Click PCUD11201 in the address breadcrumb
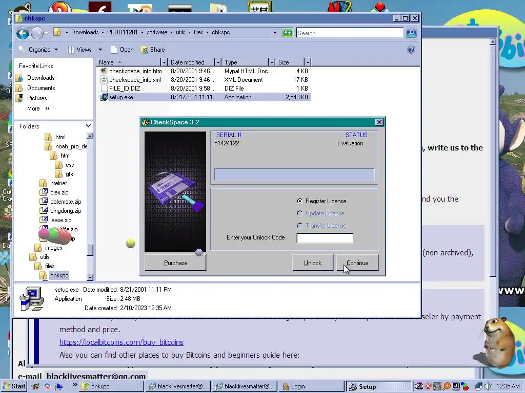Viewport: 525px width, 393px height. (122, 32)
